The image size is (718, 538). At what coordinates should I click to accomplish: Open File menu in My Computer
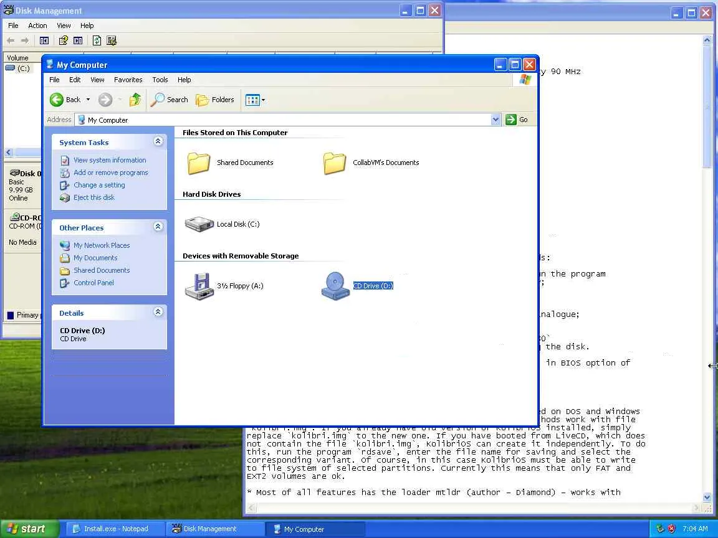(54, 80)
